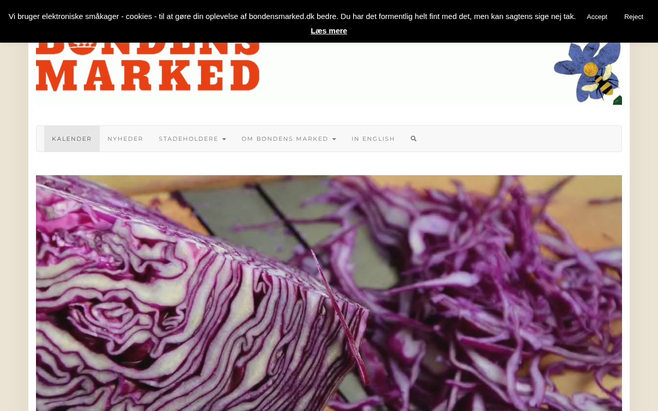Image resolution: width=658 pixels, height=411 pixels.
Task: Click the orange MARKED logo word
Action: 148,76
